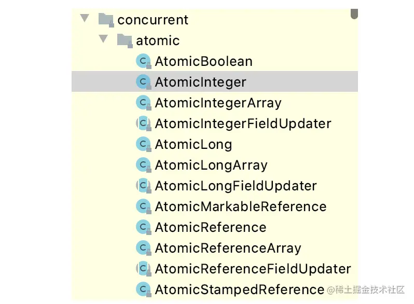Click the AtomicReferenceFieldUpdater abstract class icon
The width and height of the screenshot is (414, 304).
[x=143, y=269]
